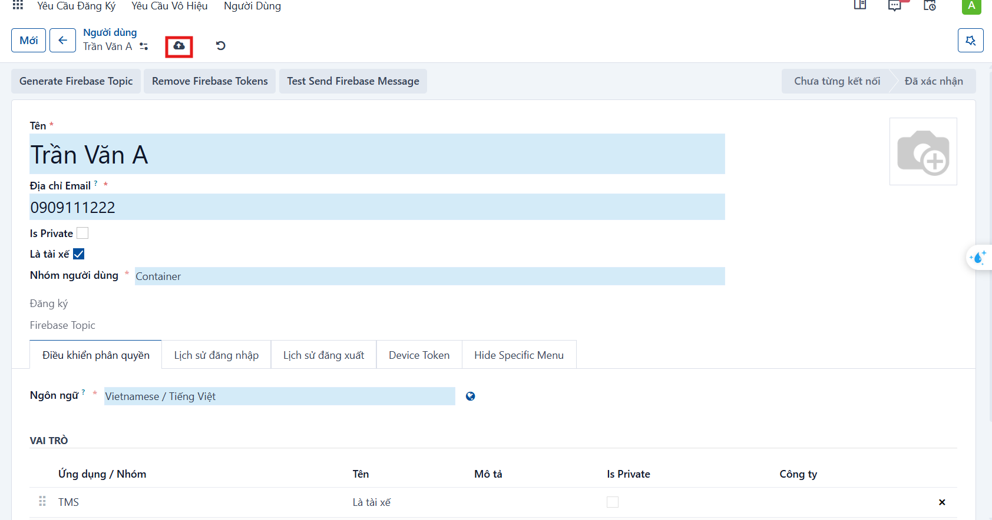The width and height of the screenshot is (992, 520).
Task: Save the record with cloud upload icon
Action: 179,46
